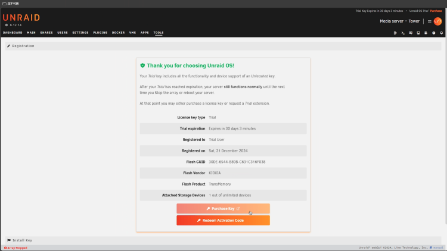Image resolution: width=447 pixels, height=251 pixels.
Task: Open the Main tab
Action: pyautogui.click(x=32, y=33)
